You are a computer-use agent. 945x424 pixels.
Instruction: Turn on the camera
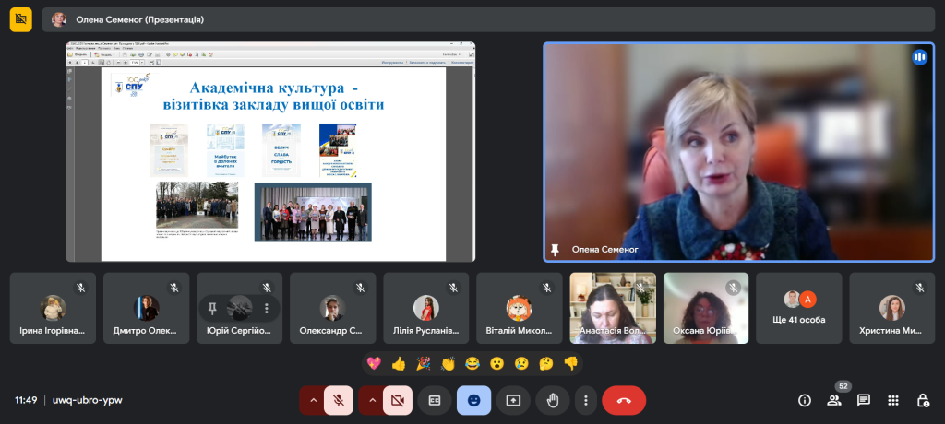pyautogui.click(x=398, y=400)
